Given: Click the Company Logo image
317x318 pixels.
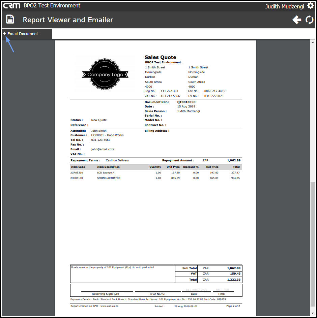Looking at the screenshot, I should [x=105, y=74].
